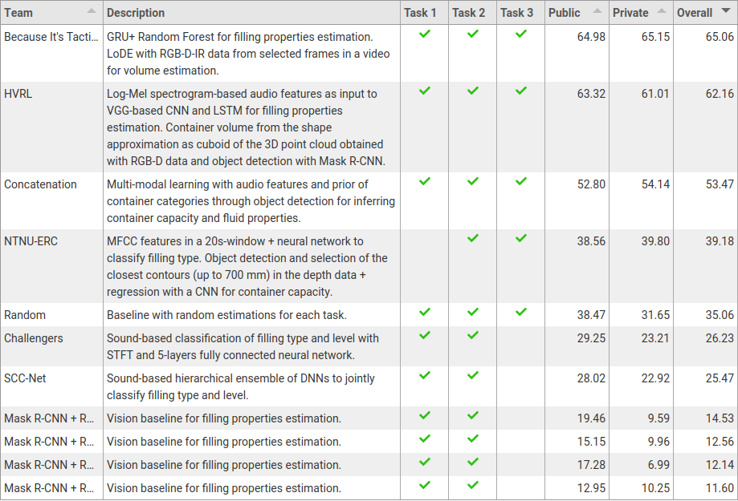Click the Task 3 checkmark for Random
738x501 pixels.
tap(521, 312)
